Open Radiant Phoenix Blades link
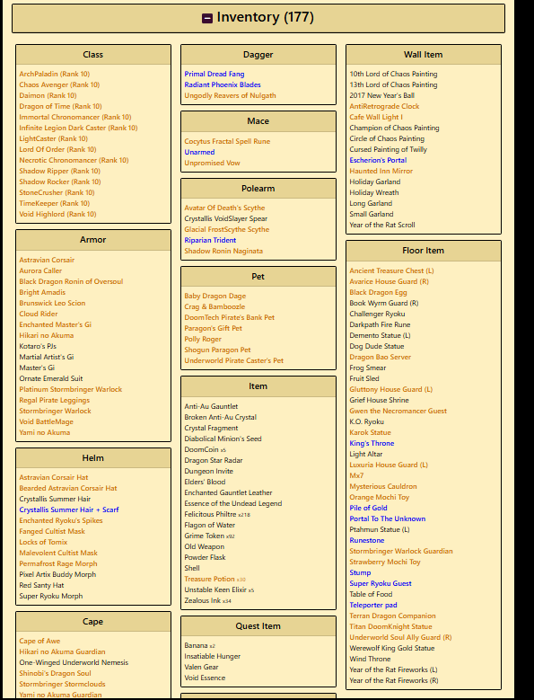 coord(223,84)
